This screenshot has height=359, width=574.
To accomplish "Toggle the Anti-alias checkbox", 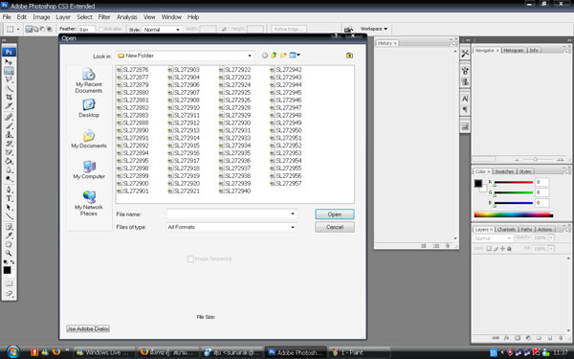I will pos(100,29).
